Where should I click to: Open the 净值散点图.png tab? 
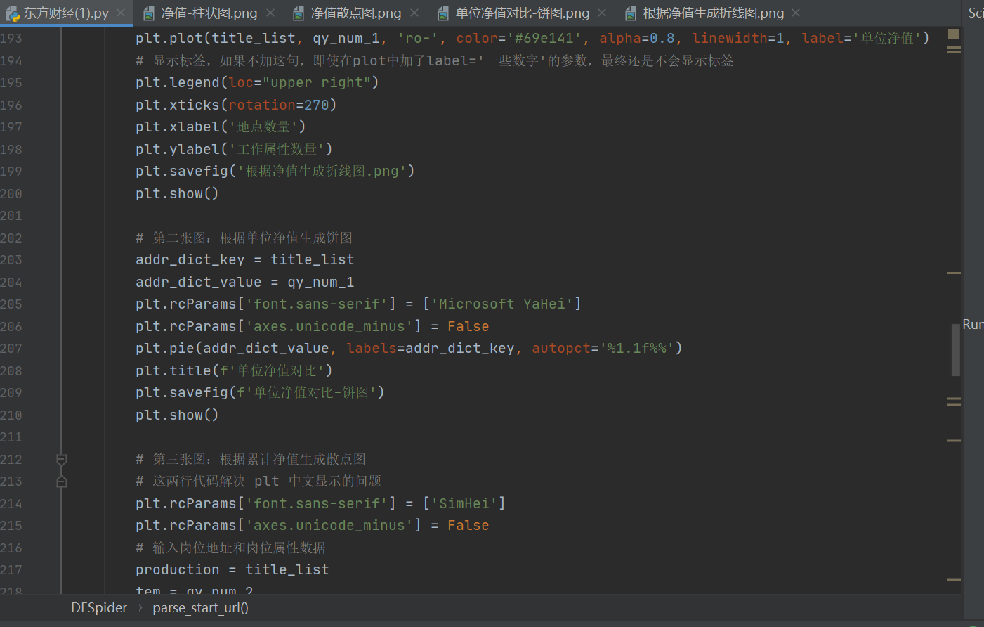click(x=356, y=13)
